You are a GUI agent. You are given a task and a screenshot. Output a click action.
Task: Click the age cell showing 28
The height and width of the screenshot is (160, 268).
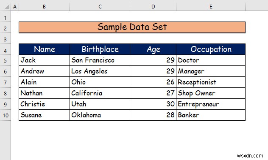coord(153,115)
